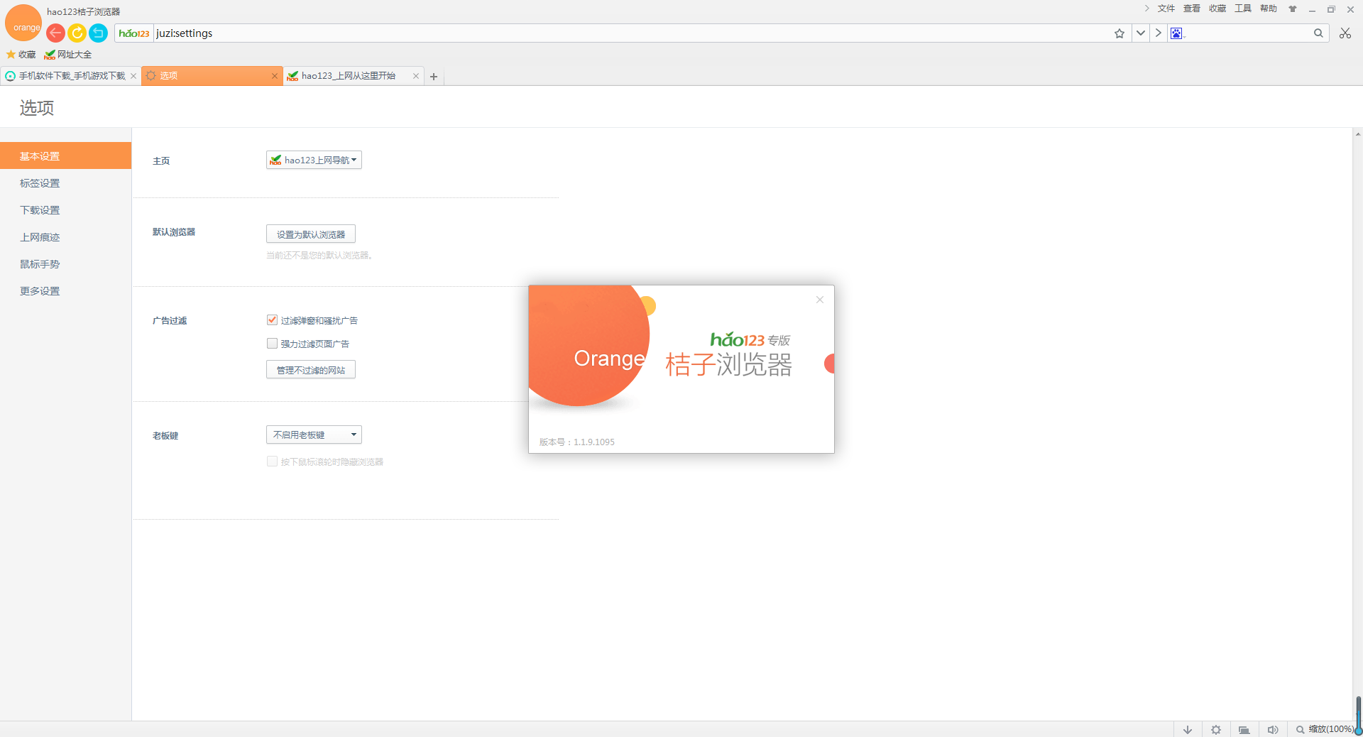Open the 不启用老板键 boss key dropdown
This screenshot has width=1363, height=737.
[x=314, y=435]
